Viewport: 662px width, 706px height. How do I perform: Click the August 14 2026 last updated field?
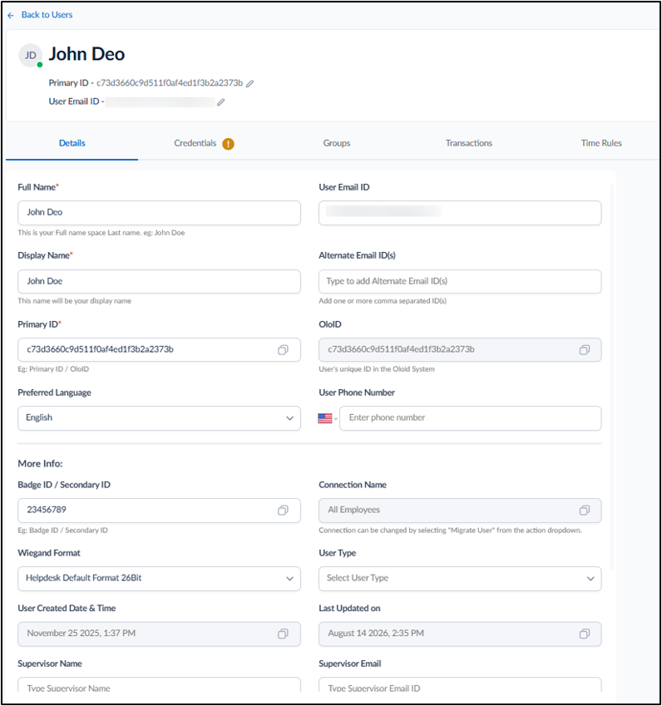click(x=460, y=634)
